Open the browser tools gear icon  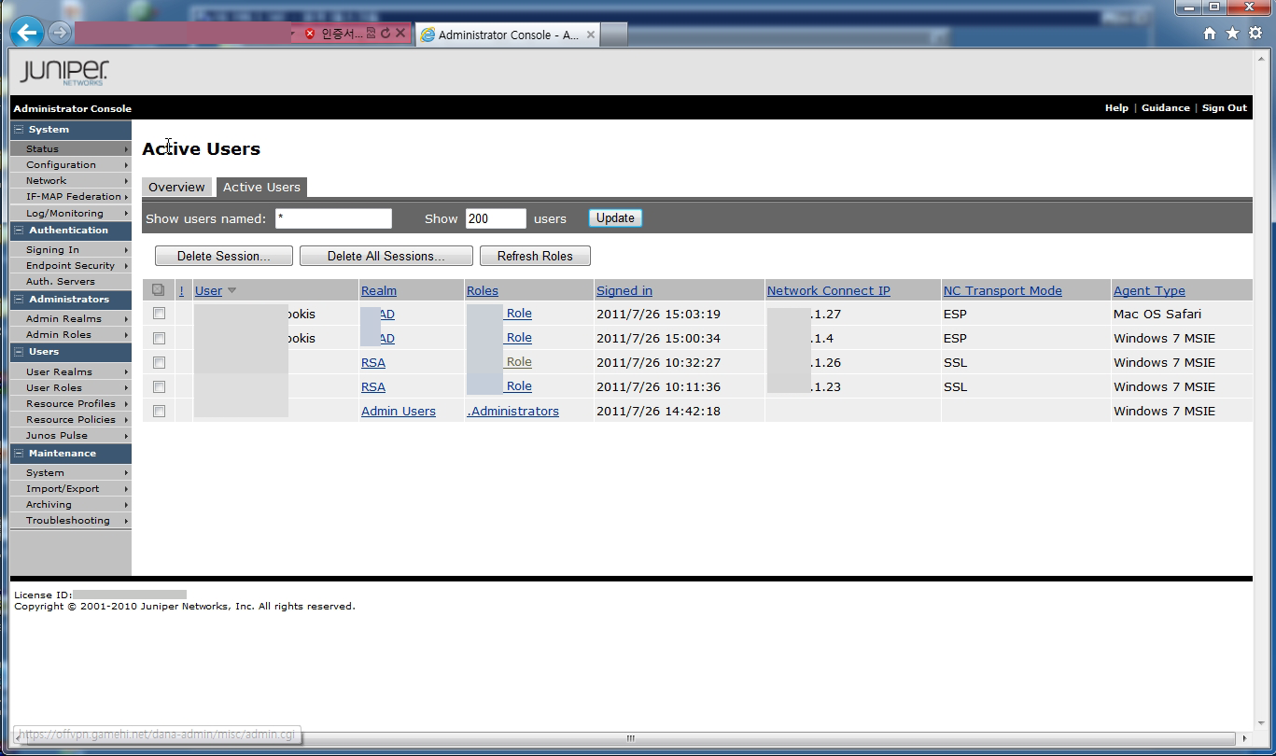tap(1255, 34)
